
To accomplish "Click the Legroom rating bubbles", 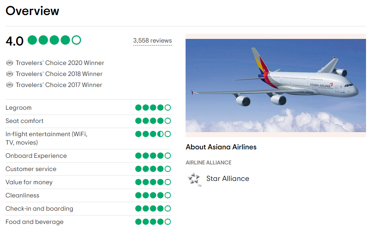I will [x=153, y=108].
